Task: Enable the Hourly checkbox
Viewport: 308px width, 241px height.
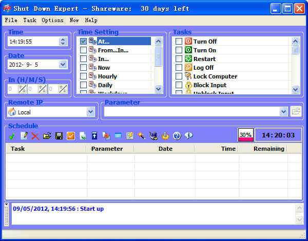Action: click(84, 76)
